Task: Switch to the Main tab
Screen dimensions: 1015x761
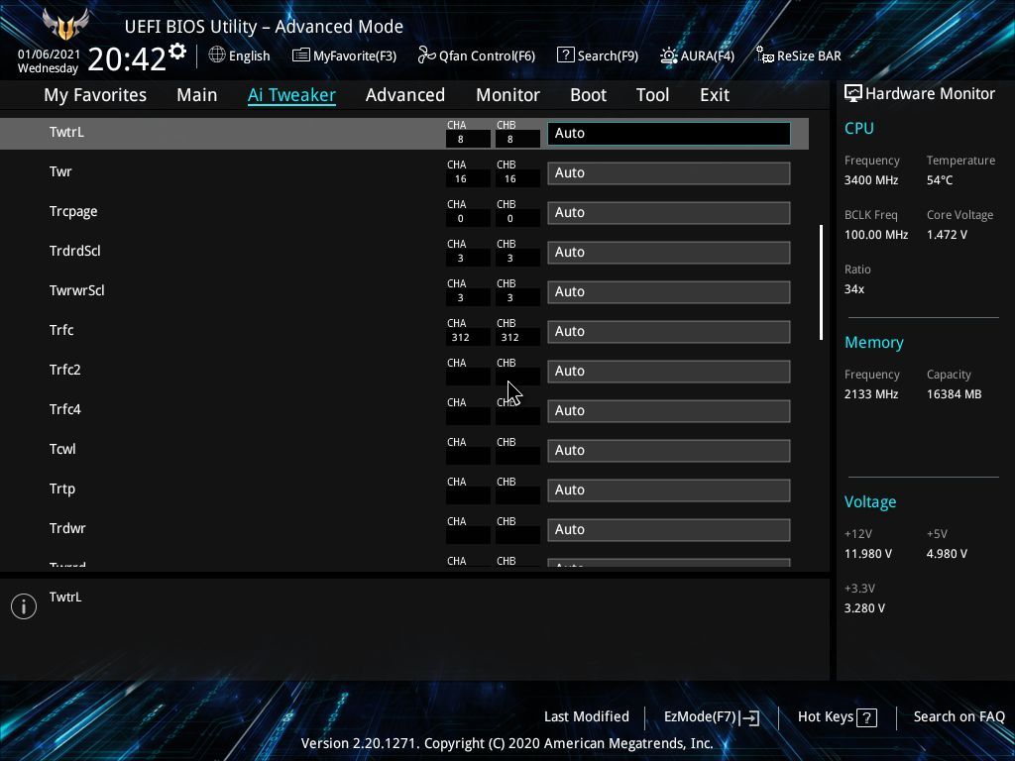Action: click(x=197, y=95)
